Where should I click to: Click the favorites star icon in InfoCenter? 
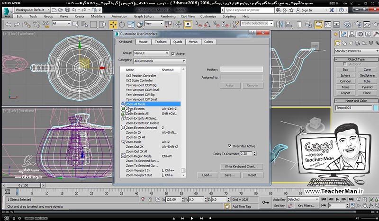pos(291,10)
